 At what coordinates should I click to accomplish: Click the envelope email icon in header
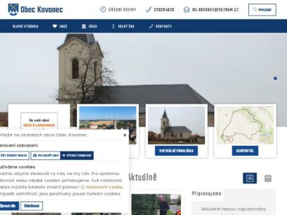click(187, 10)
